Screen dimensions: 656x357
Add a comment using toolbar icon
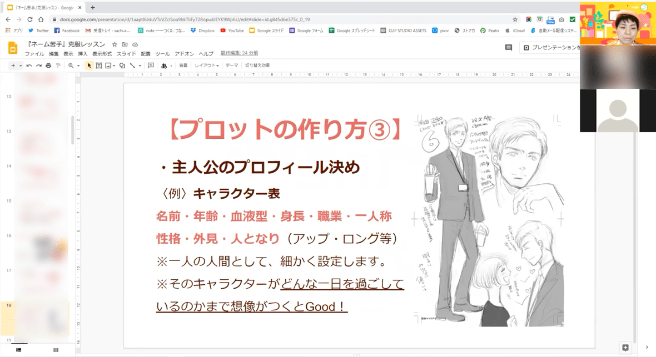tap(151, 66)
